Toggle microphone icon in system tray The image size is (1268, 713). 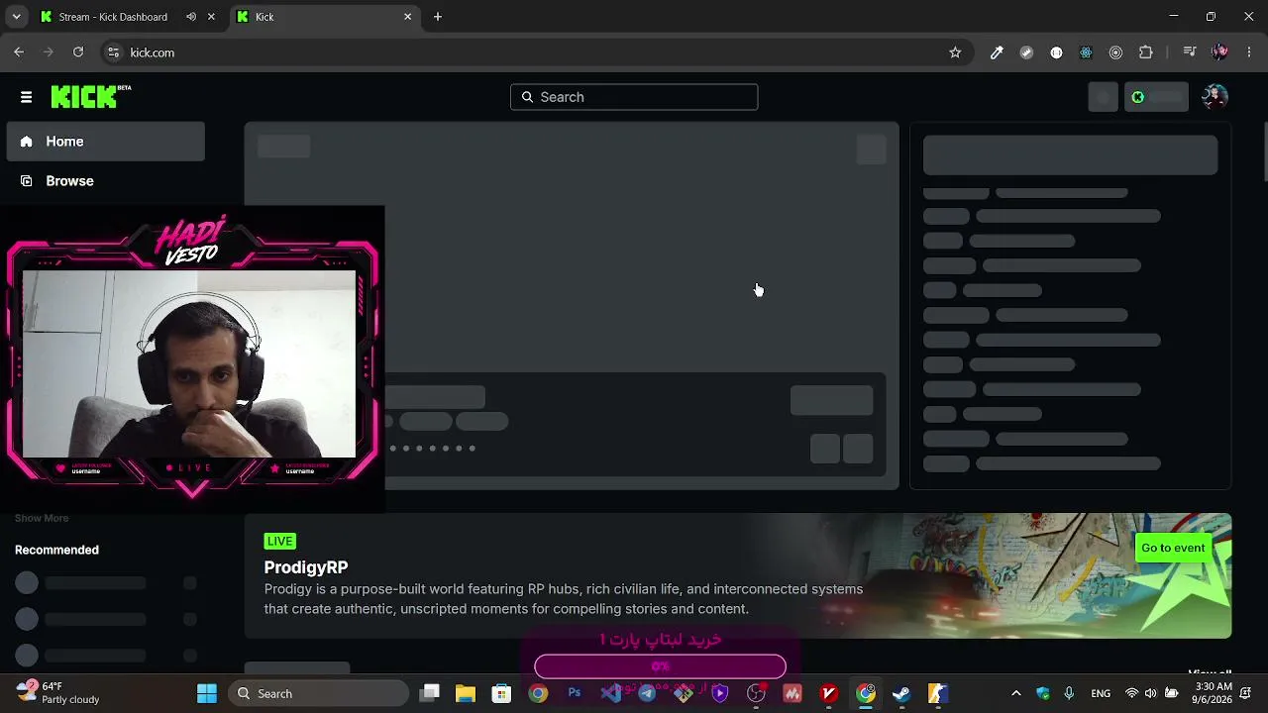click(1069, 693)
